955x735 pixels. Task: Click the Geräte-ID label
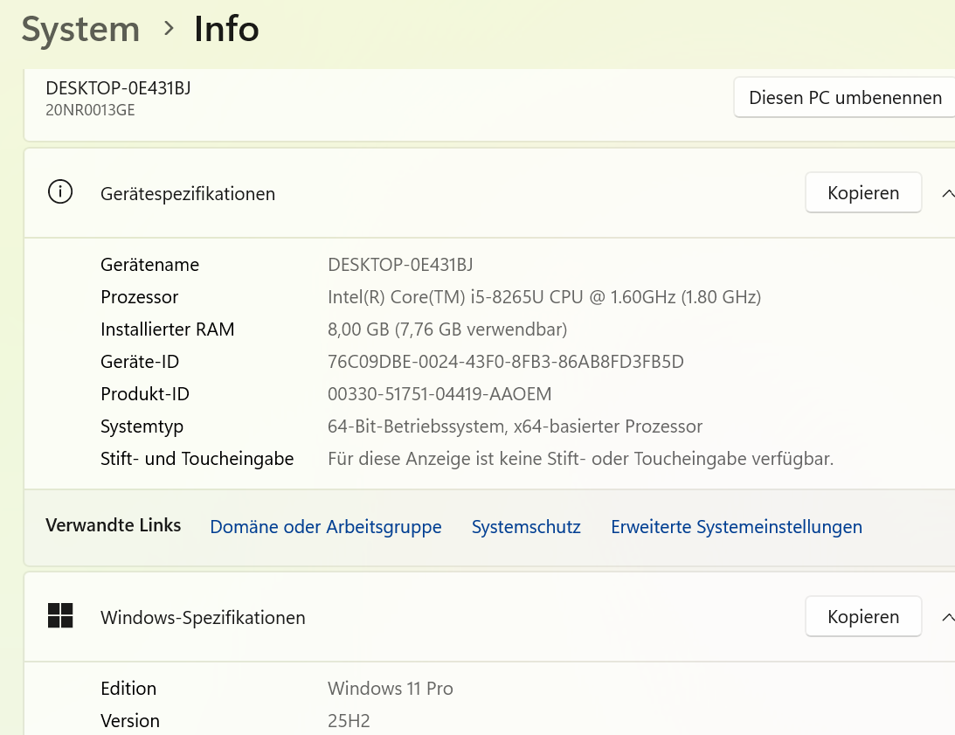pyautogui.click(x=140, y=362)
